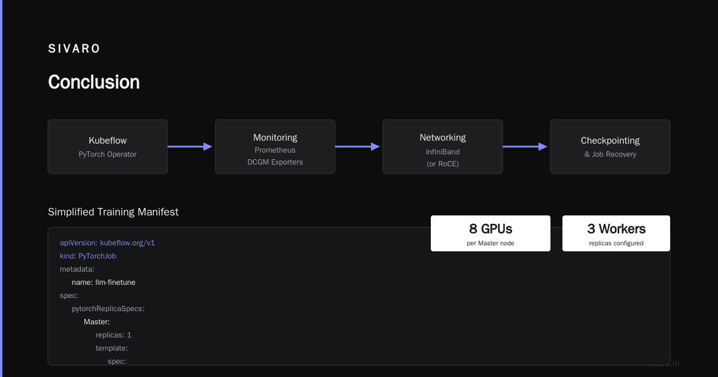Click the SIVARO brand name
Viewport: 718px width, 377px height.
click(74, 49)
